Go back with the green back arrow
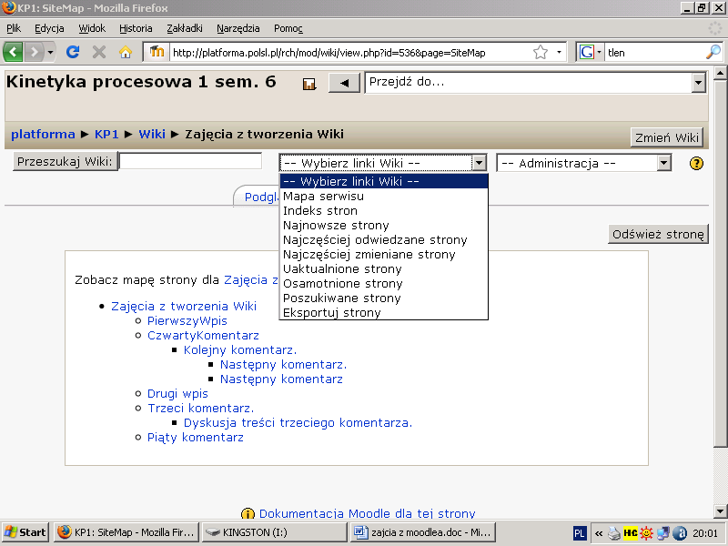Screen dimensions: 728x546 coord(13,52)
